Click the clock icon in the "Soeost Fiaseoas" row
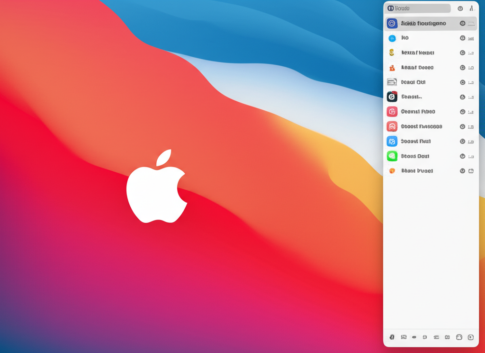The image size is (485, 353). tap(462, 126)
